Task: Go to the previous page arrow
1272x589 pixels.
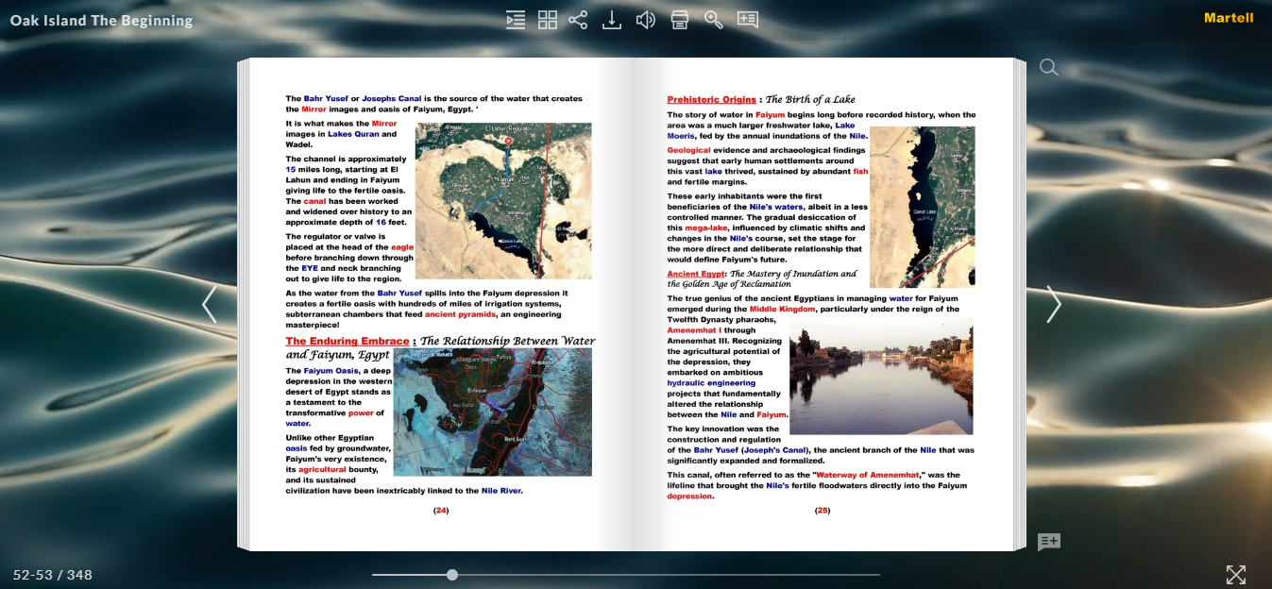Action: click(x=210, y=304)
